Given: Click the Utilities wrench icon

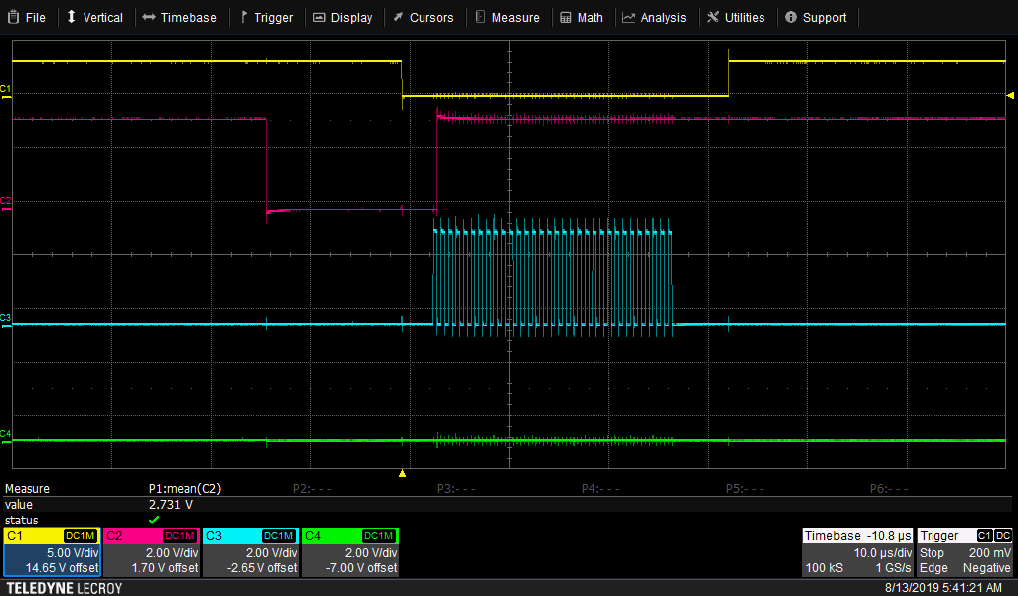Looking at the screenshot, I should (x=714, y=17).
